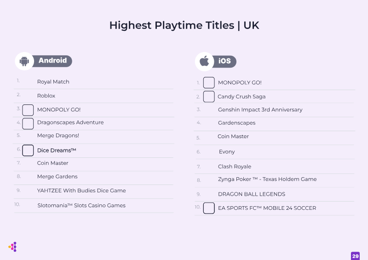Click the colorful dotted logo at bottom left
This screenshot has width=368, height=260.
pos(13,247)
